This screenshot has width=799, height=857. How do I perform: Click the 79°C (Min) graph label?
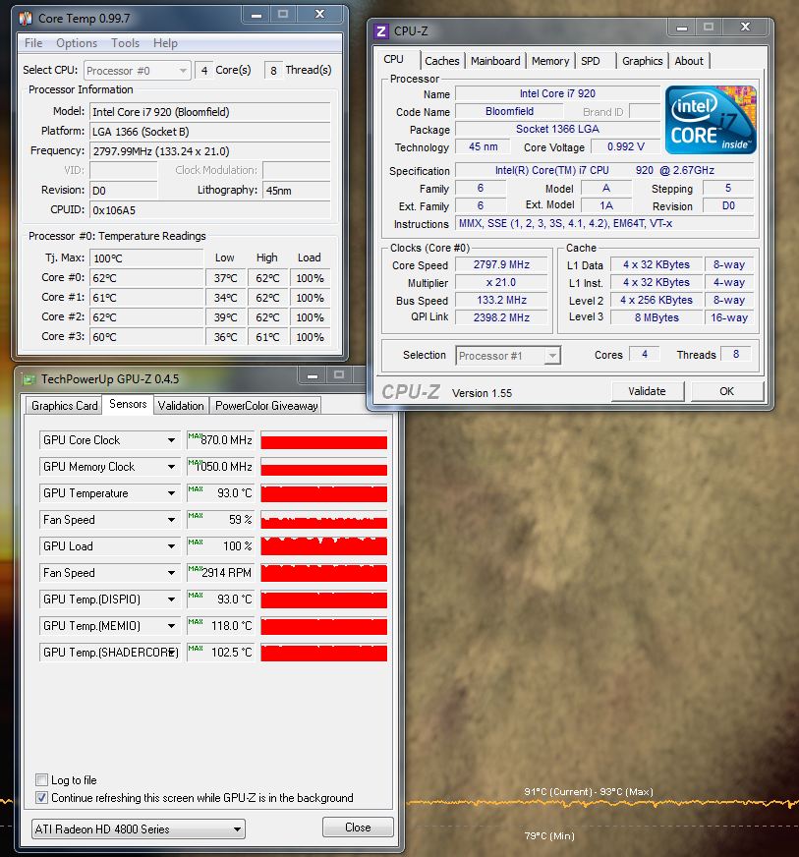549,836
